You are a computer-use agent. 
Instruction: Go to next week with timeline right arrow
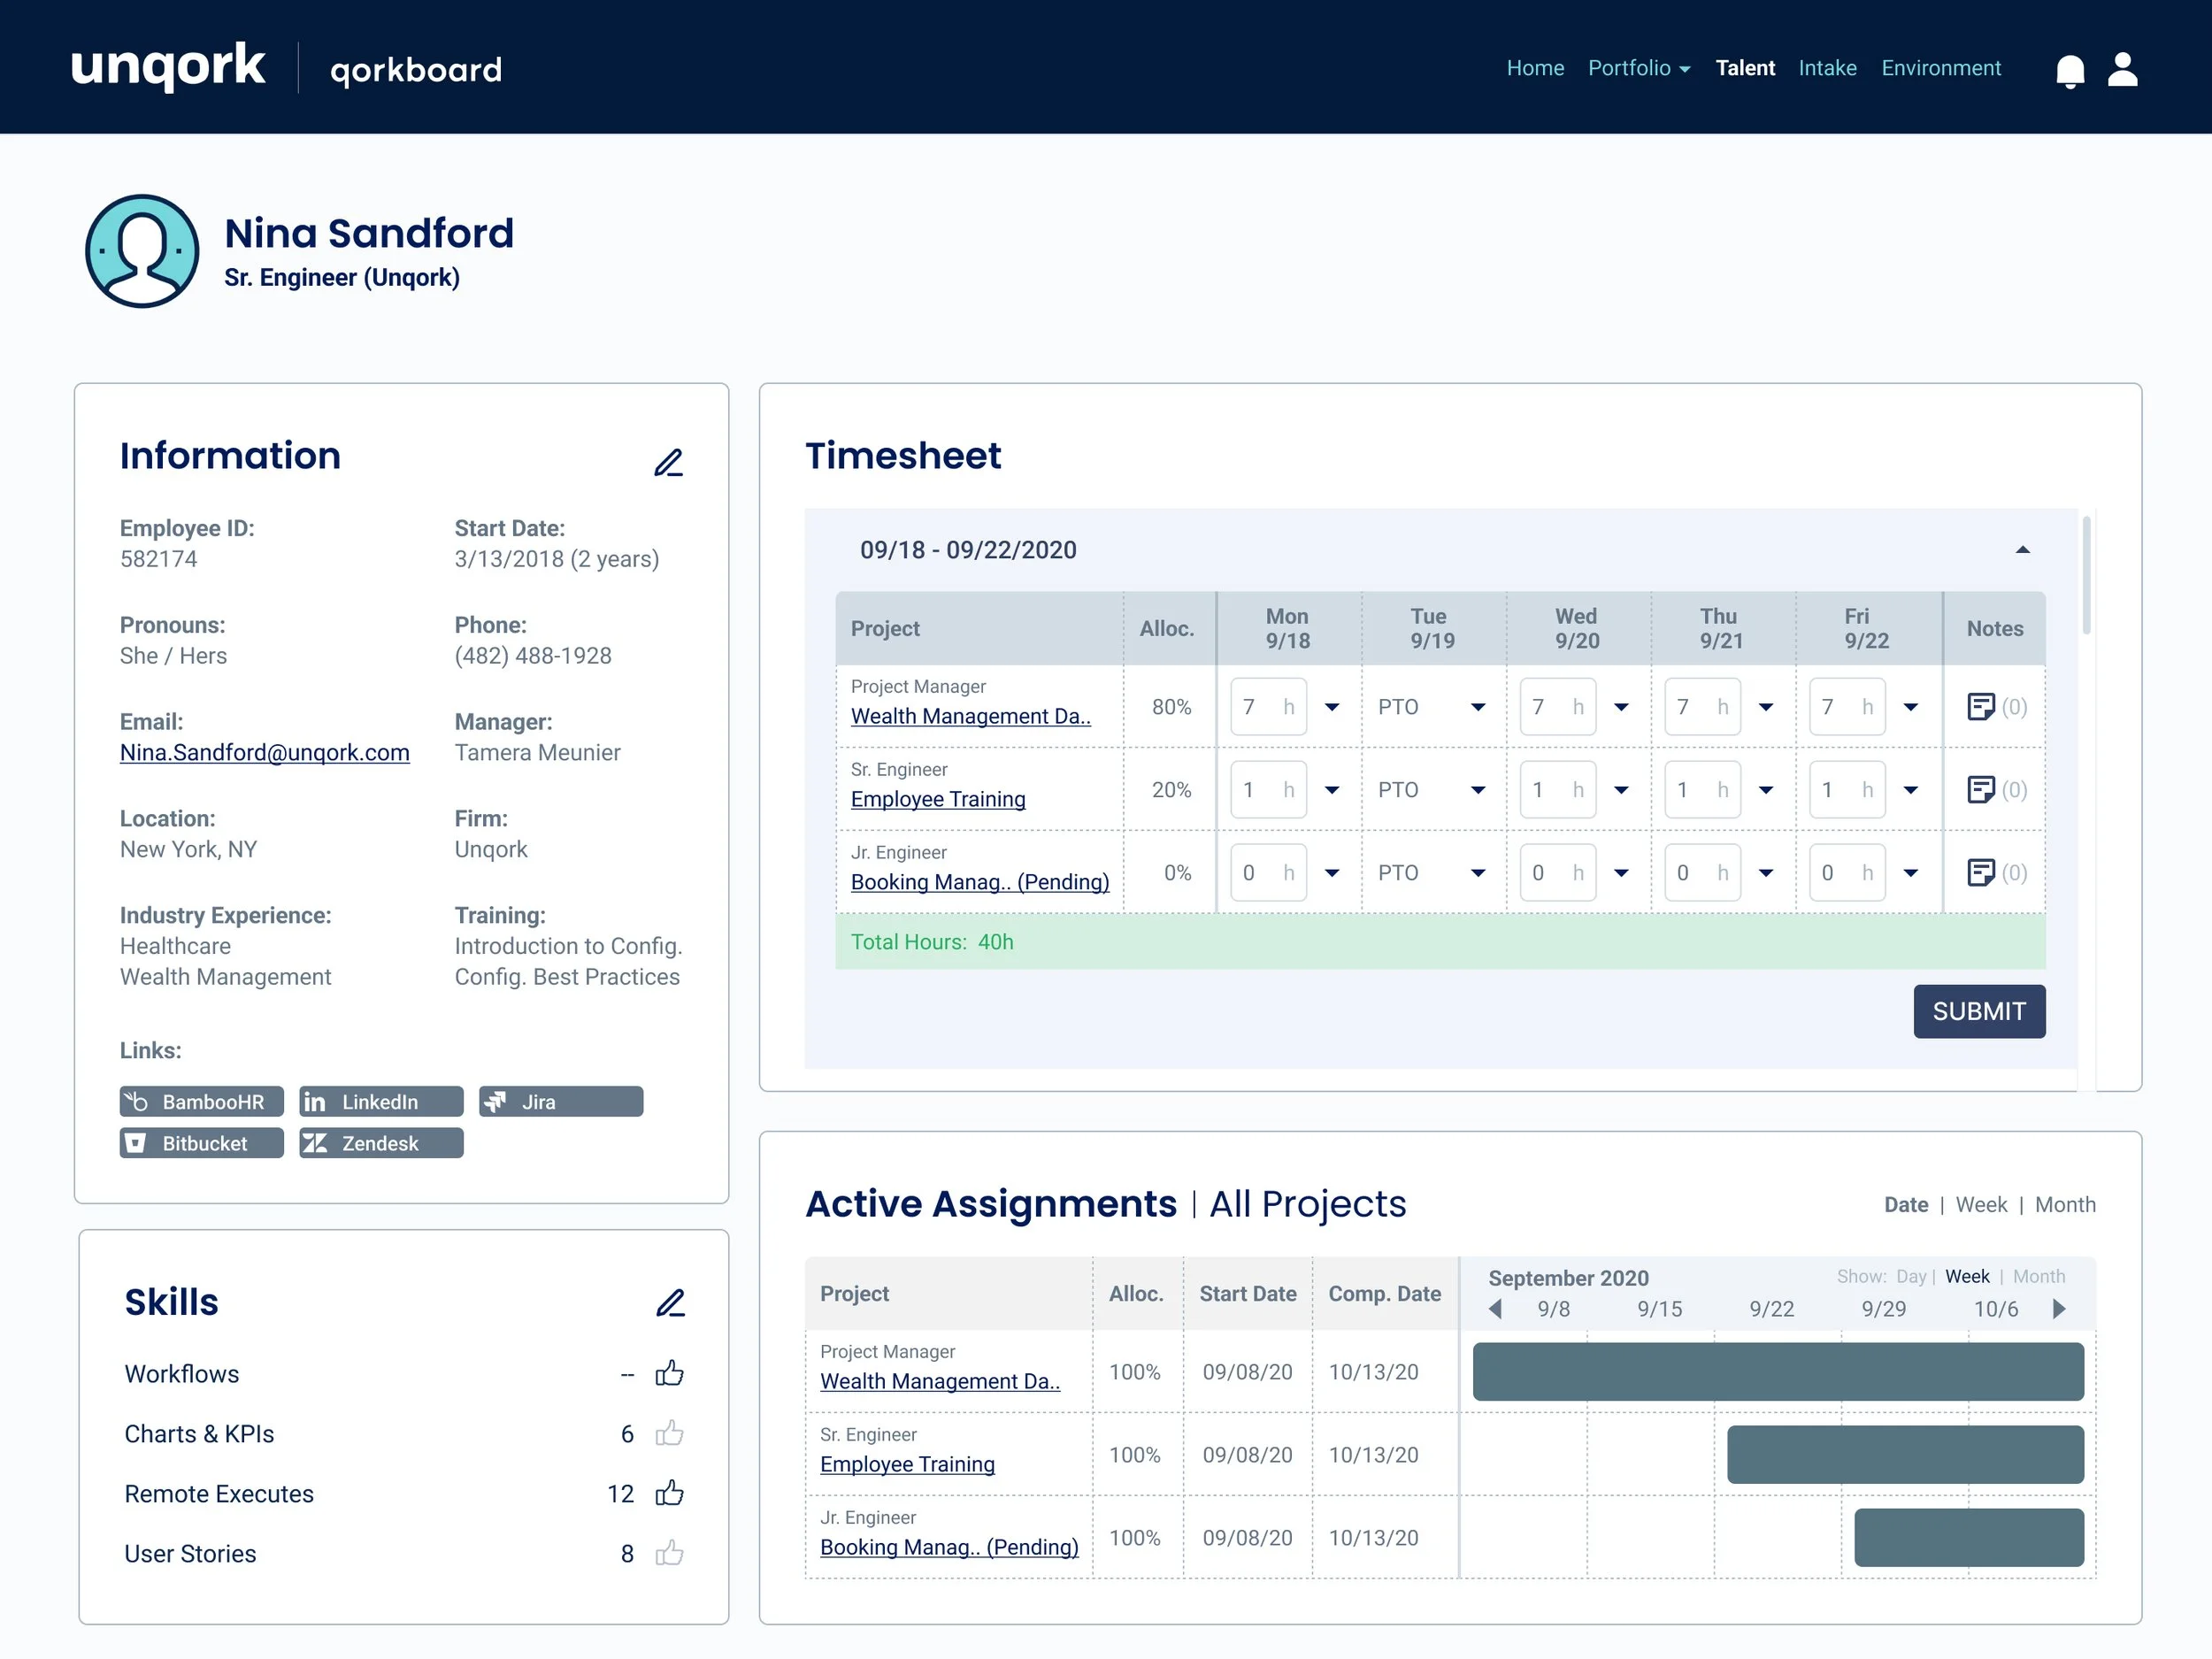pyautogui.click(x=2059, y=1309)
